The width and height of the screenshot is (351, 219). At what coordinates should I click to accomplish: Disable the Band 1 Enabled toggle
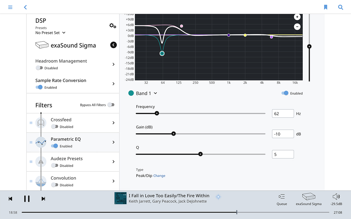(285, 93)
